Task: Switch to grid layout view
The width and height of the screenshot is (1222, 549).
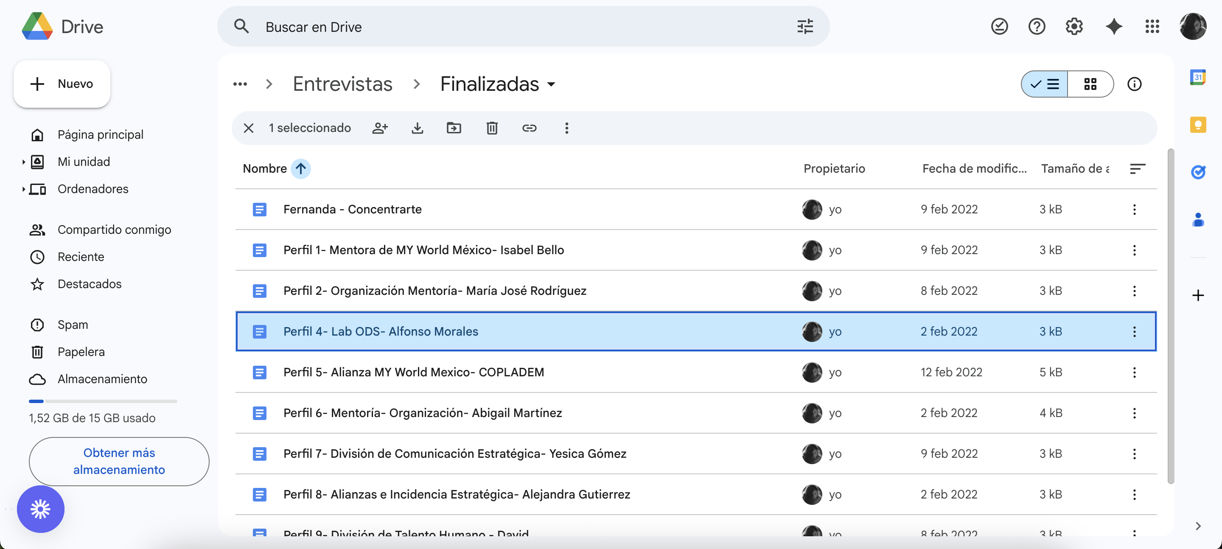Action: [1090, 84]
